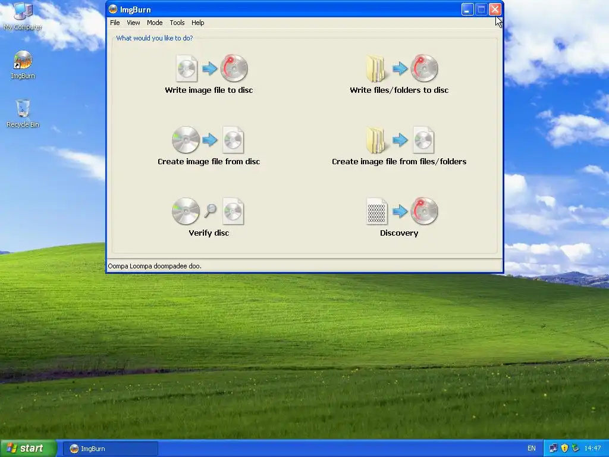The width and height of the screenshot is (609, 457).
Task: Click the folder icon above Create image file from files/folders
Action: tap(376, 140)
